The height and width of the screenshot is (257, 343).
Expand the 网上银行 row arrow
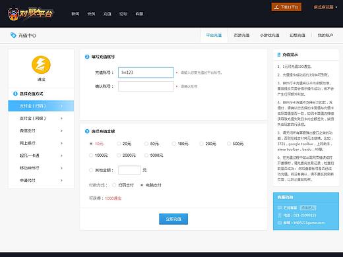61,143
